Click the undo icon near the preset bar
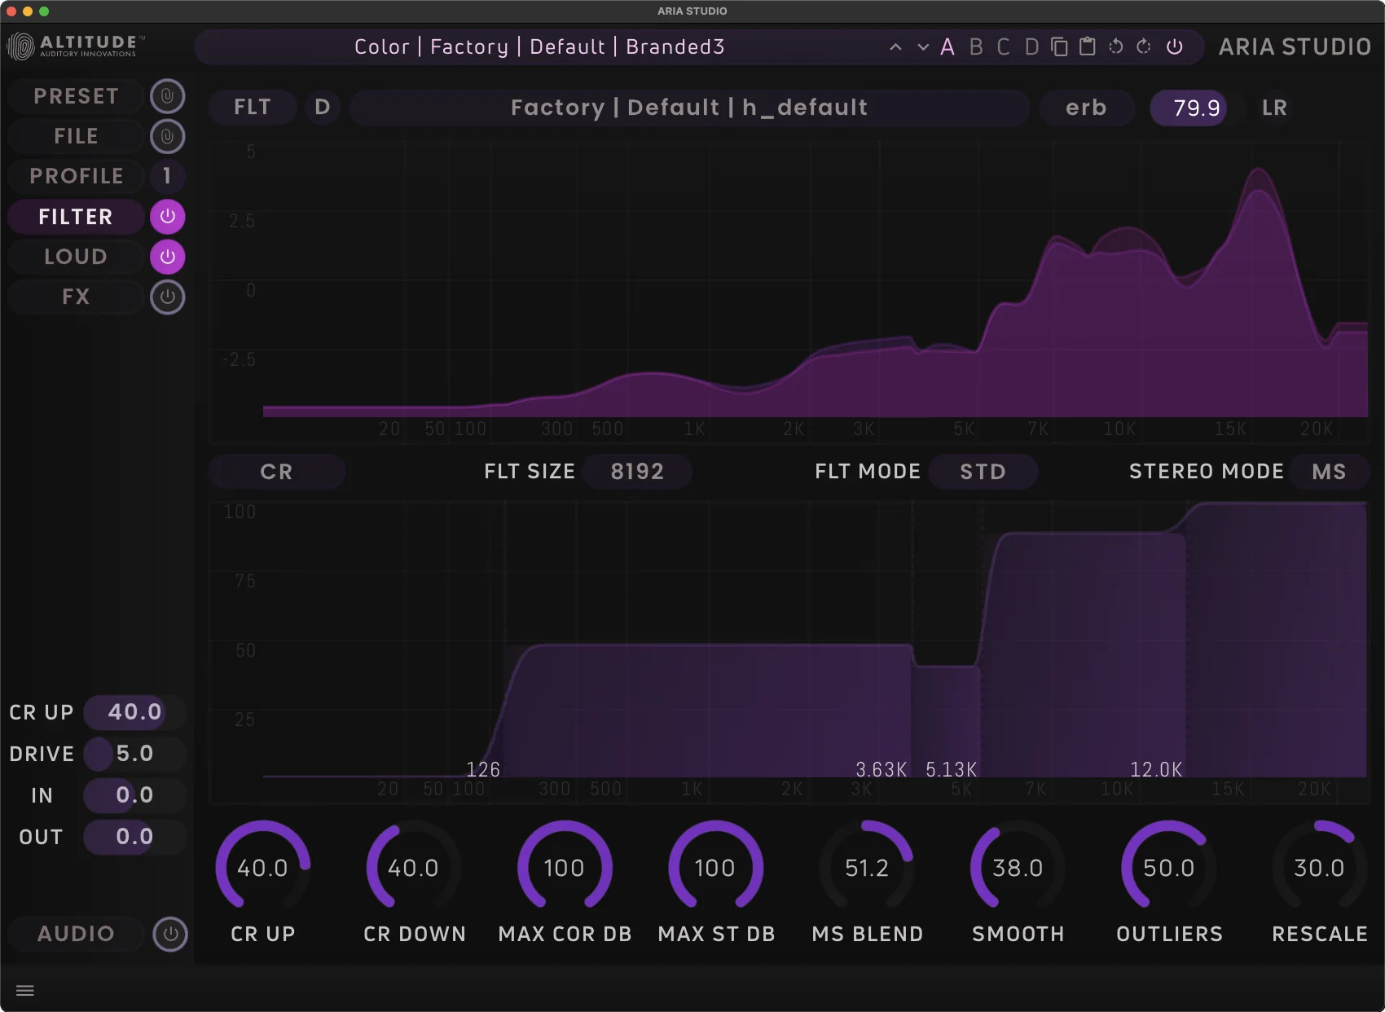This screenshot has width=1385, height=1012. coord(1115,46)
